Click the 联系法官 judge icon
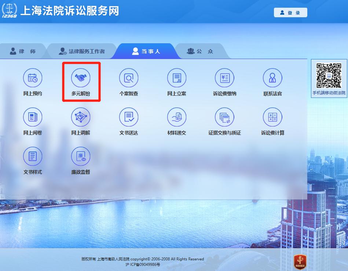 point(272,78)
